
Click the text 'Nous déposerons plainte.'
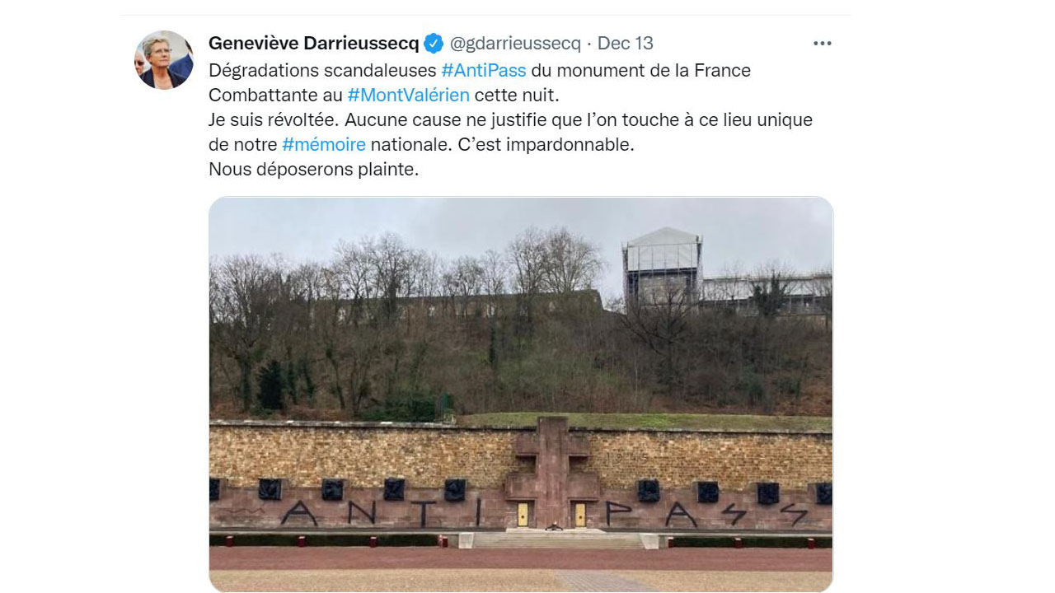(x=314, y=170)
